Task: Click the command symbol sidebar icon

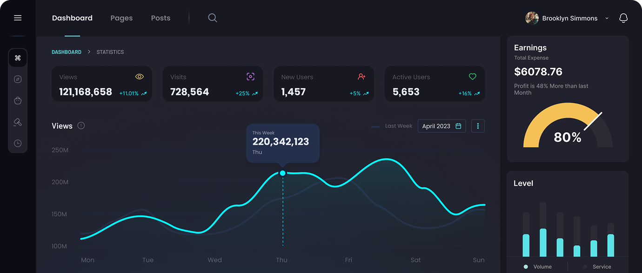Action: 18,58
